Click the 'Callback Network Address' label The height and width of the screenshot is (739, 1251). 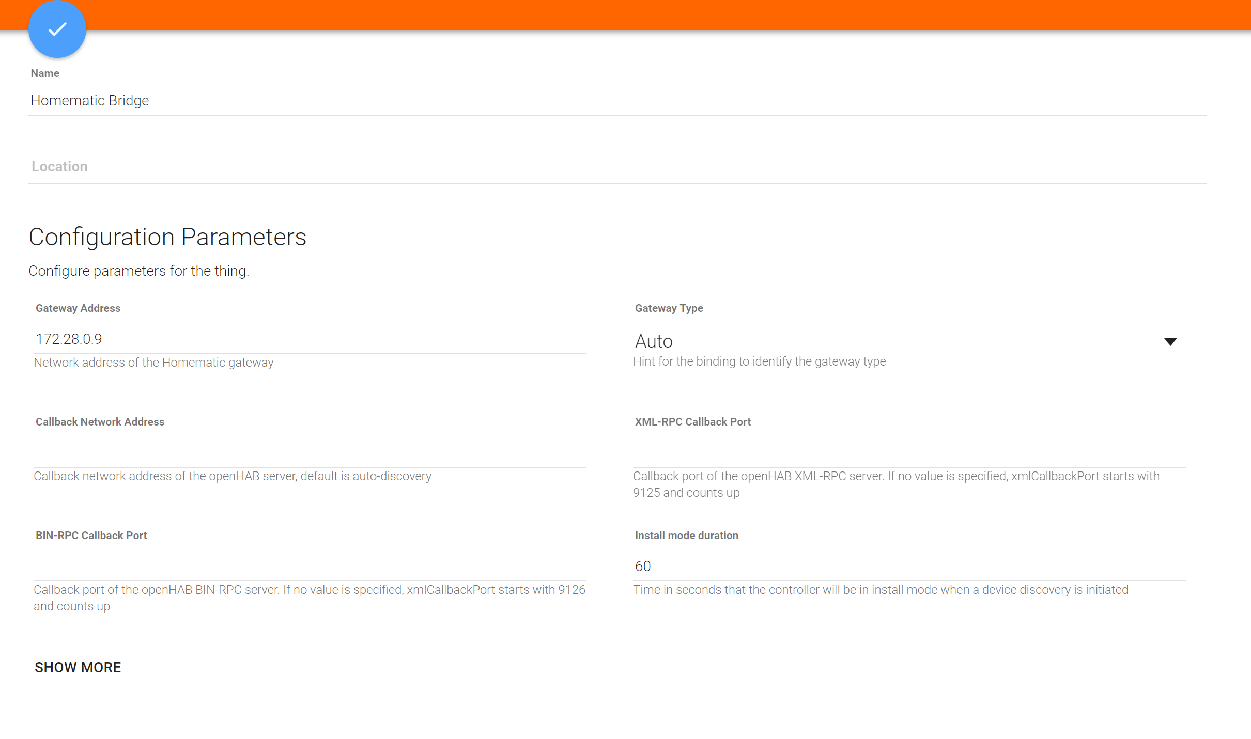100,422
